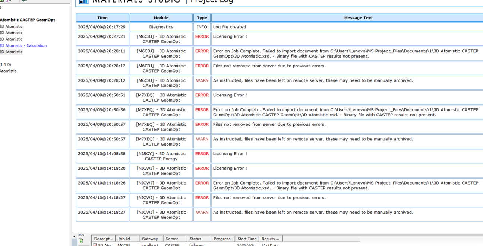The height and width of the screenshot is (246, 483).
Task: Click the Gateway column header in jobs
Action: click(x=151, y=239)
